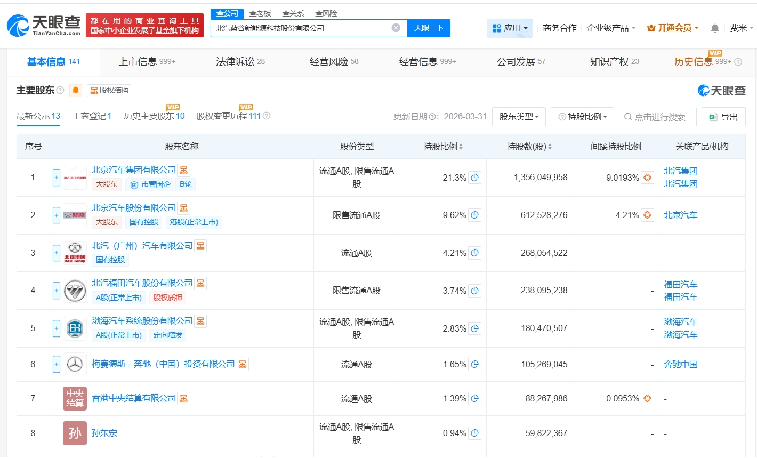
Task: Open 股权结构 button
Action: pyautogui.click(x=109, y=90)
